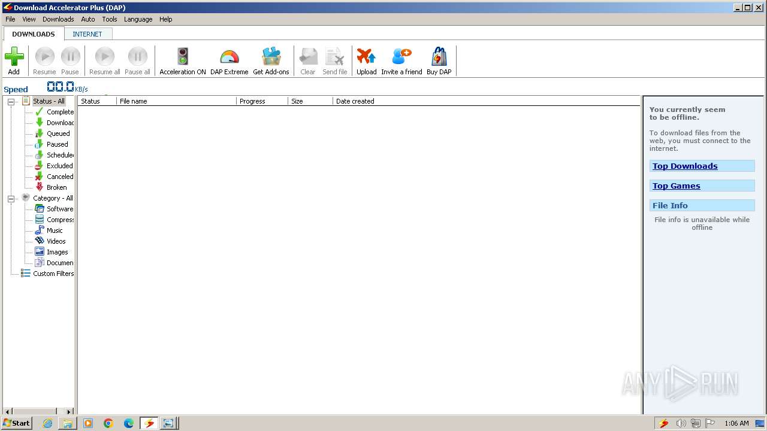The image size is (767, 431).
Task: Open the Help menu
Action: [x=165, y=19]
